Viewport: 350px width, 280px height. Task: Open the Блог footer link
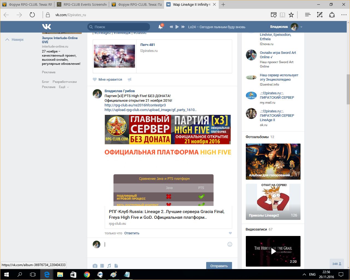click(x=45, y=82)
